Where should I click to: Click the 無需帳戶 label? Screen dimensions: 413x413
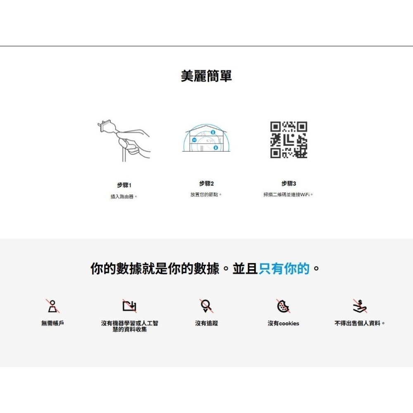point(52,323)
